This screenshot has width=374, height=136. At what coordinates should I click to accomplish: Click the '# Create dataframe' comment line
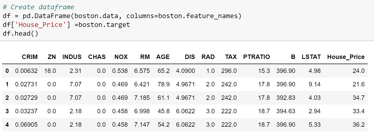38,7
